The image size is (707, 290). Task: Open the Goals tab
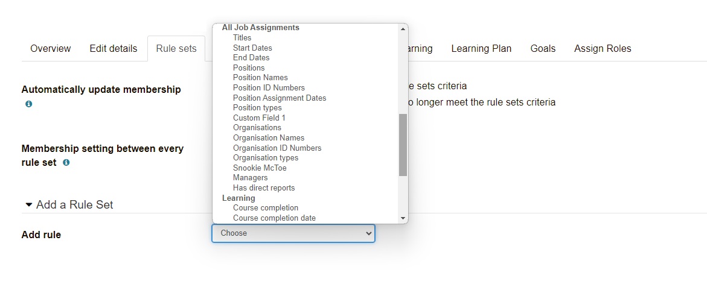point(543,48)
